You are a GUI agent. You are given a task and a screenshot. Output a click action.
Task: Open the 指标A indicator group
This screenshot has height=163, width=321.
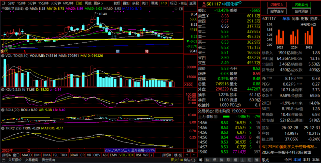(6, 155)
